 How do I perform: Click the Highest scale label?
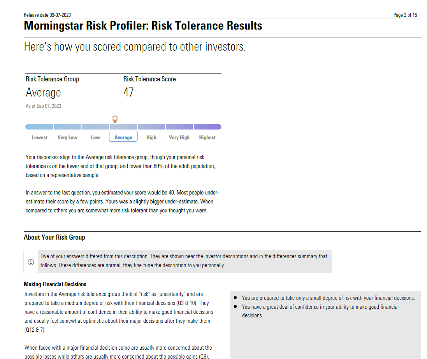[207, 137]
